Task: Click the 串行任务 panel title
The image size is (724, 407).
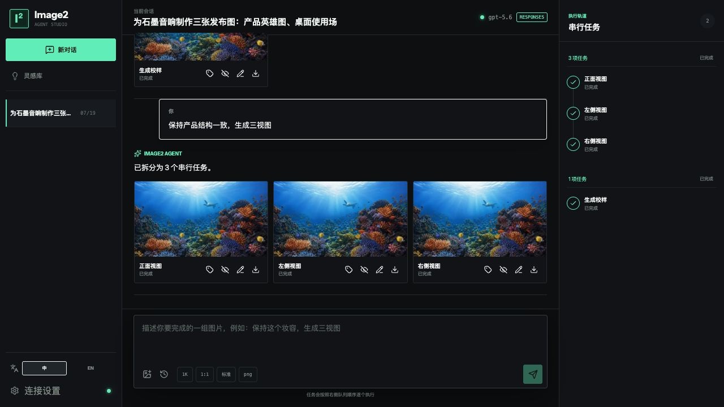Action: (584, 27)
